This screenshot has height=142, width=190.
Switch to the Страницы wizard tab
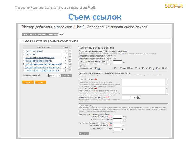click(32, 35)
